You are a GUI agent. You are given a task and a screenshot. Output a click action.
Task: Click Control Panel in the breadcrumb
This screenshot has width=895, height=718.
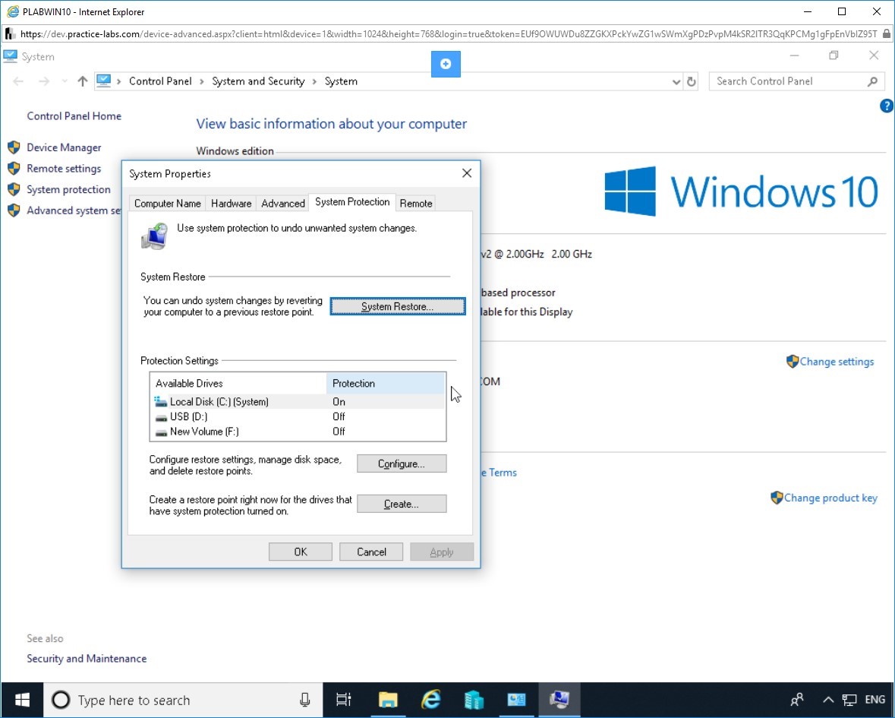[160, 81]
